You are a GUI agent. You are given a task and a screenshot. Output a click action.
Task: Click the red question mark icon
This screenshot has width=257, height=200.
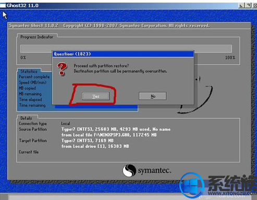(62, 69)
